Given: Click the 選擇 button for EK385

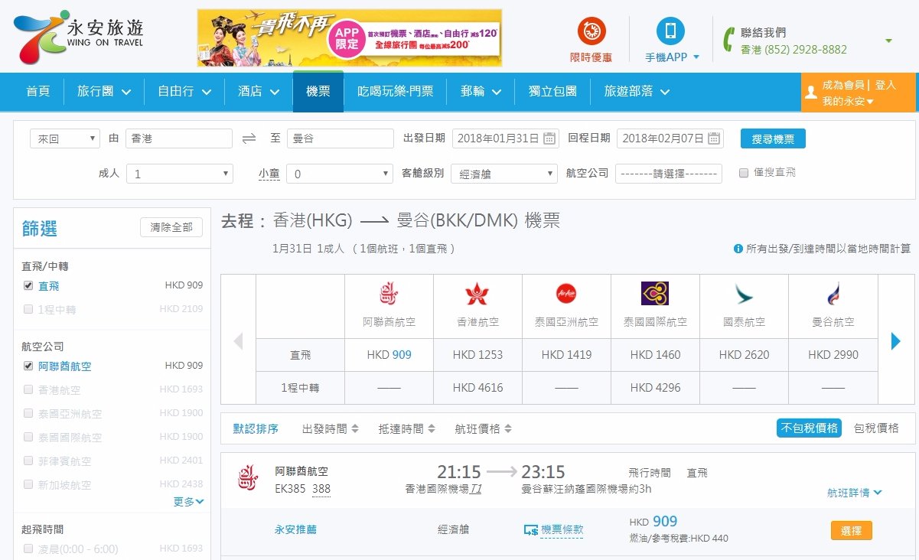Looking at the screenshot, I should tap(851, 530).
